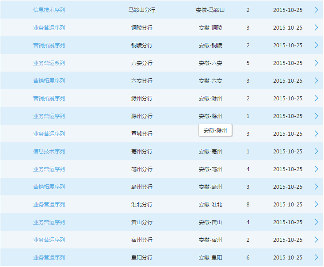Open 信息技术序列 link for 亳州分行
324x267 pixels.
[49, 151]
